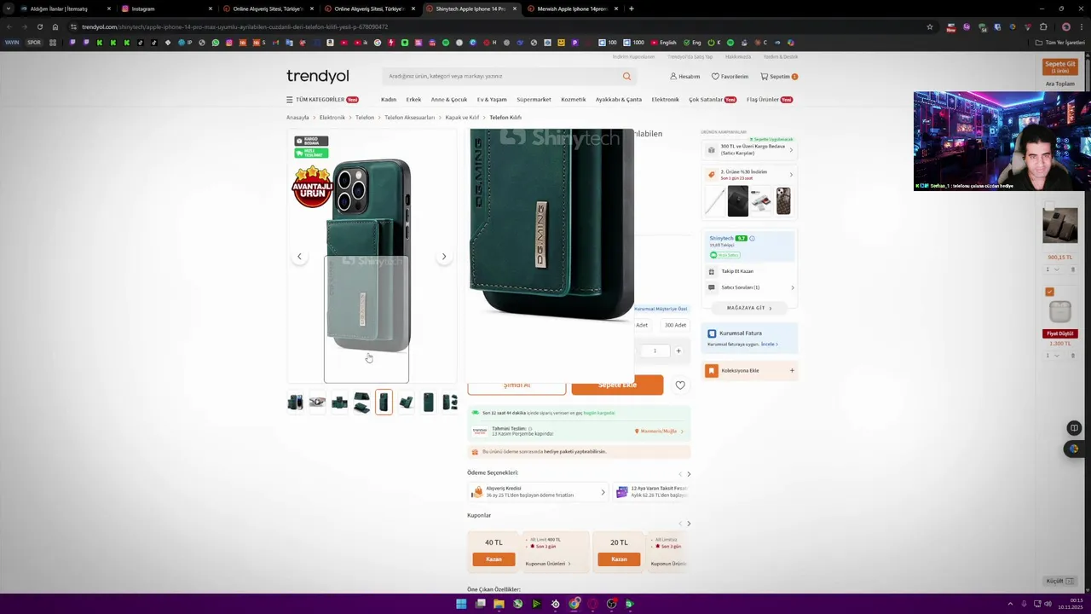Select the Ev & Yaşam category
The height and width of the screenshot is (614, 1091).
[x=492, y=100]
